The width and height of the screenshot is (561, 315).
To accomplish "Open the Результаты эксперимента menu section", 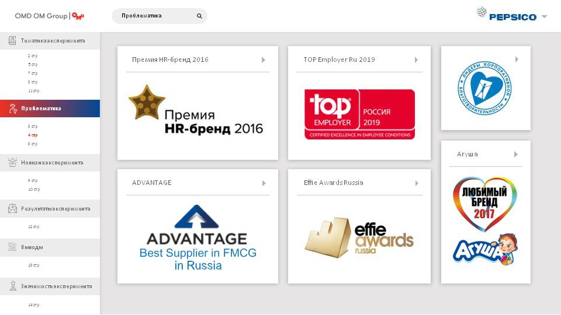I will pos(50,209).
